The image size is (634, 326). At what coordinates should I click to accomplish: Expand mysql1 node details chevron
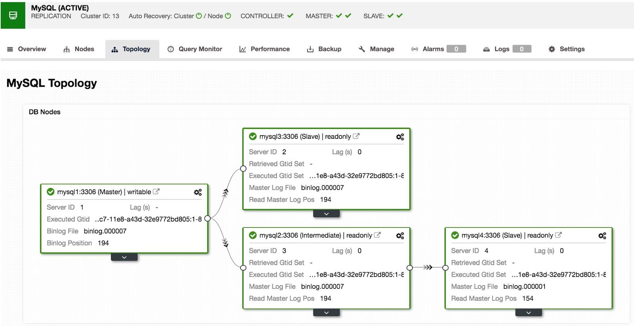click(124, 257)
